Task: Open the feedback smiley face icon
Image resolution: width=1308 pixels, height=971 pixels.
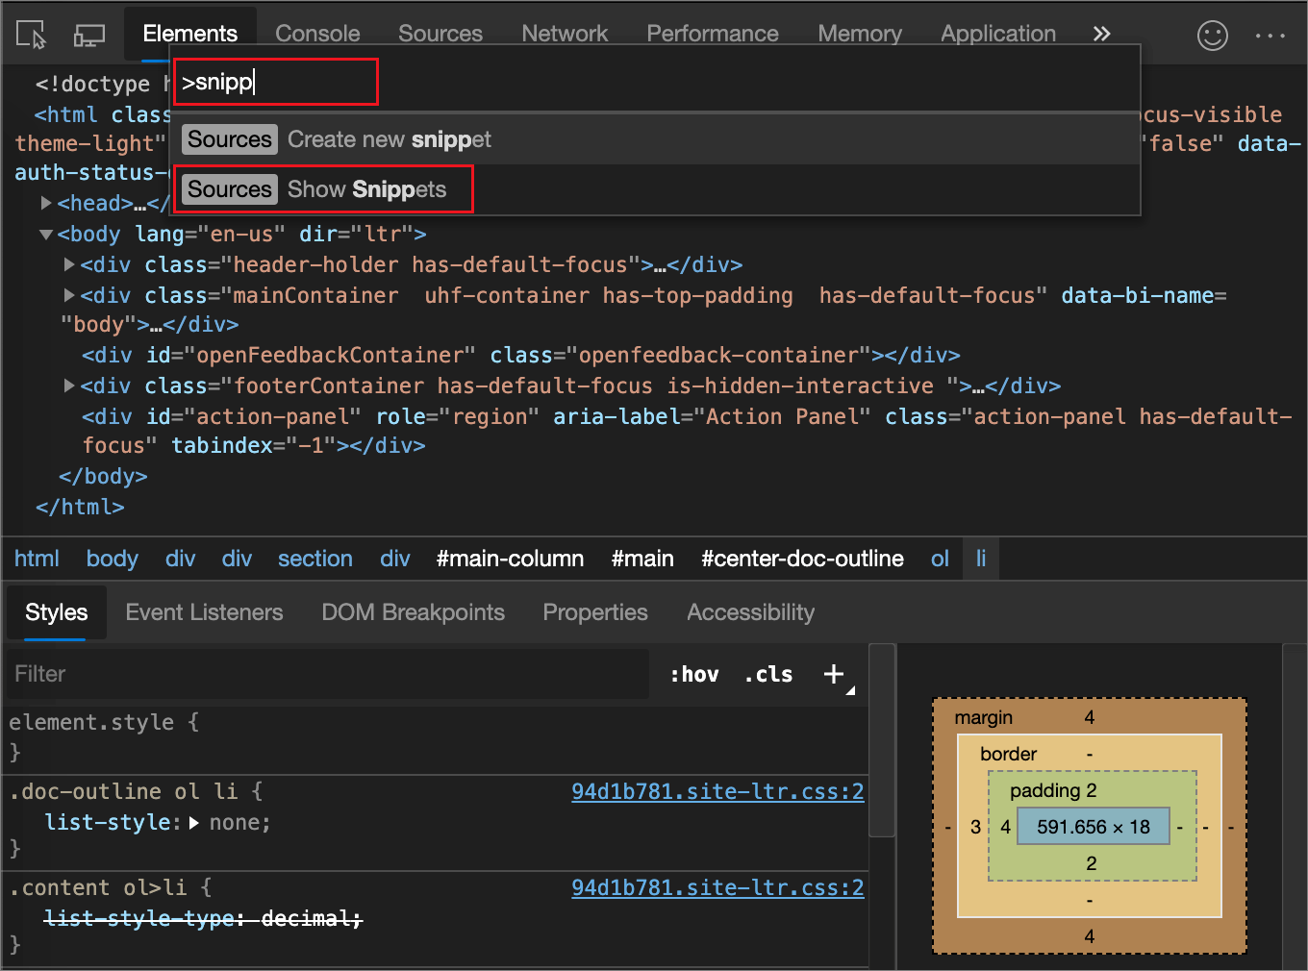Action: [x=1213, y=36]
